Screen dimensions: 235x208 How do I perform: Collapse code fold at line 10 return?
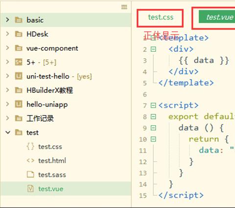pos(153,139)
